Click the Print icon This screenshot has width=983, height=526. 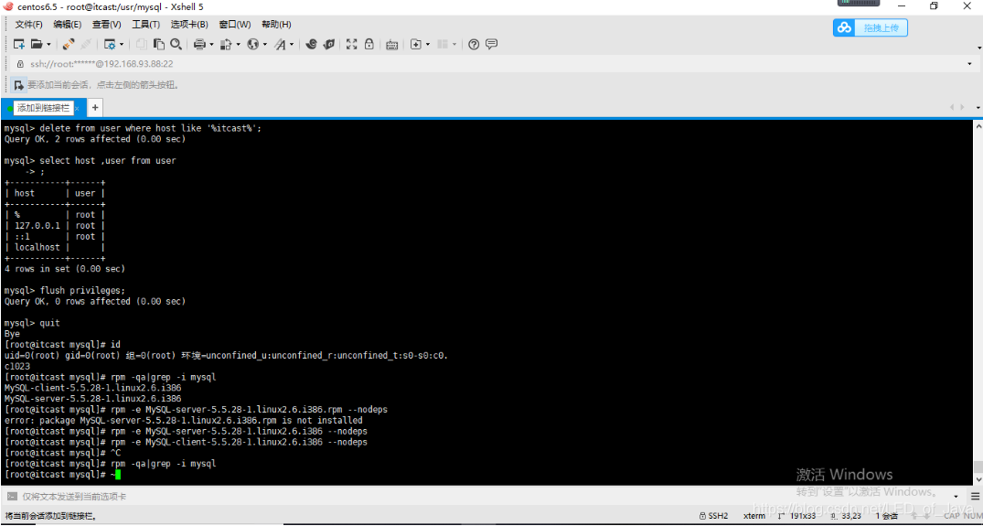pyautogui.click(x=199, y=44)
